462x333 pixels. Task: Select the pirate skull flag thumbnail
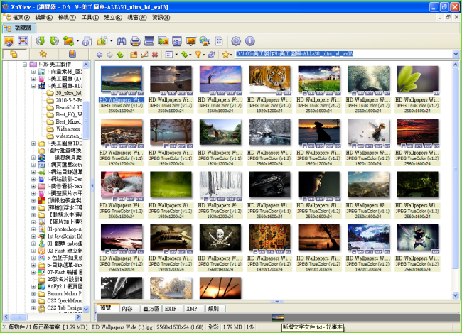point(219,238)
